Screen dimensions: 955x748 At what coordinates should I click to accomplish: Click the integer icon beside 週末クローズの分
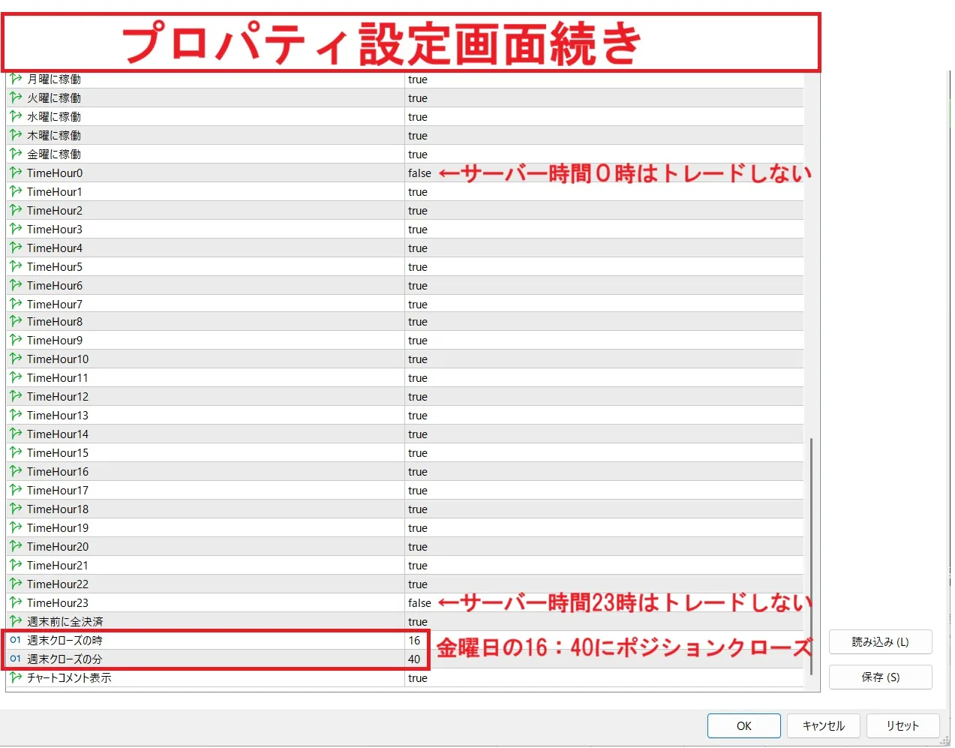(x=16, y=659)
